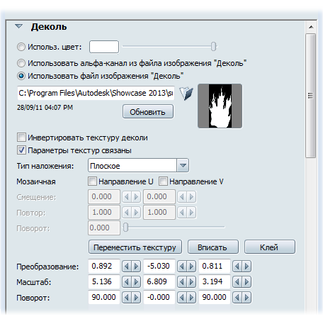Click the decal file path field

pyautogui.click(x=96, y=93)
